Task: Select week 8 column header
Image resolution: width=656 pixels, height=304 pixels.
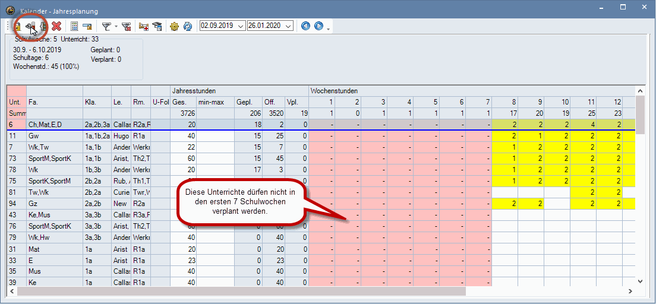Action: tap(505, 102)
